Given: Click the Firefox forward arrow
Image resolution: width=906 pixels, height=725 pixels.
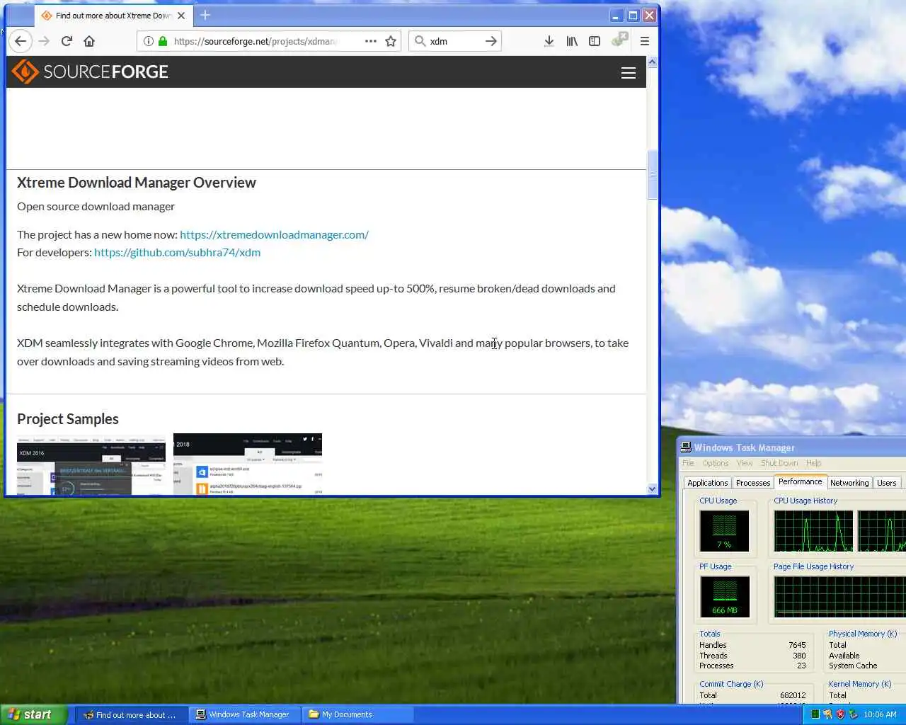Looking at the screenshot, I should [x=44, y=41].
